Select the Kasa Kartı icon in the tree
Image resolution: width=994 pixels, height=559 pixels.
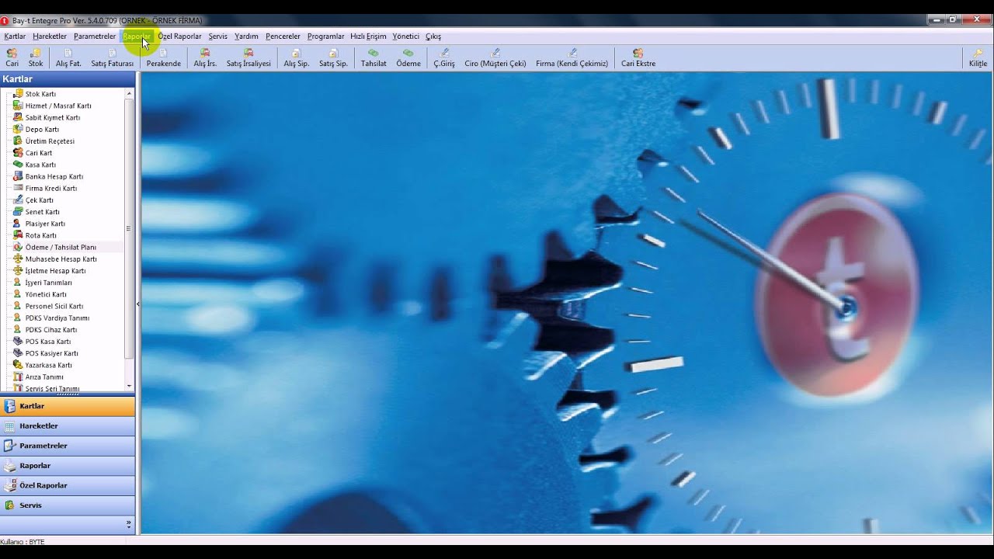(18, 165)
